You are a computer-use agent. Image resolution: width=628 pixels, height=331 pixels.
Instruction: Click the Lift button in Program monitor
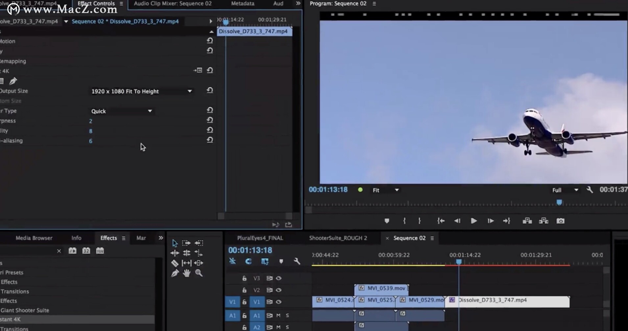pyautogui.click(x=527, y=221)
